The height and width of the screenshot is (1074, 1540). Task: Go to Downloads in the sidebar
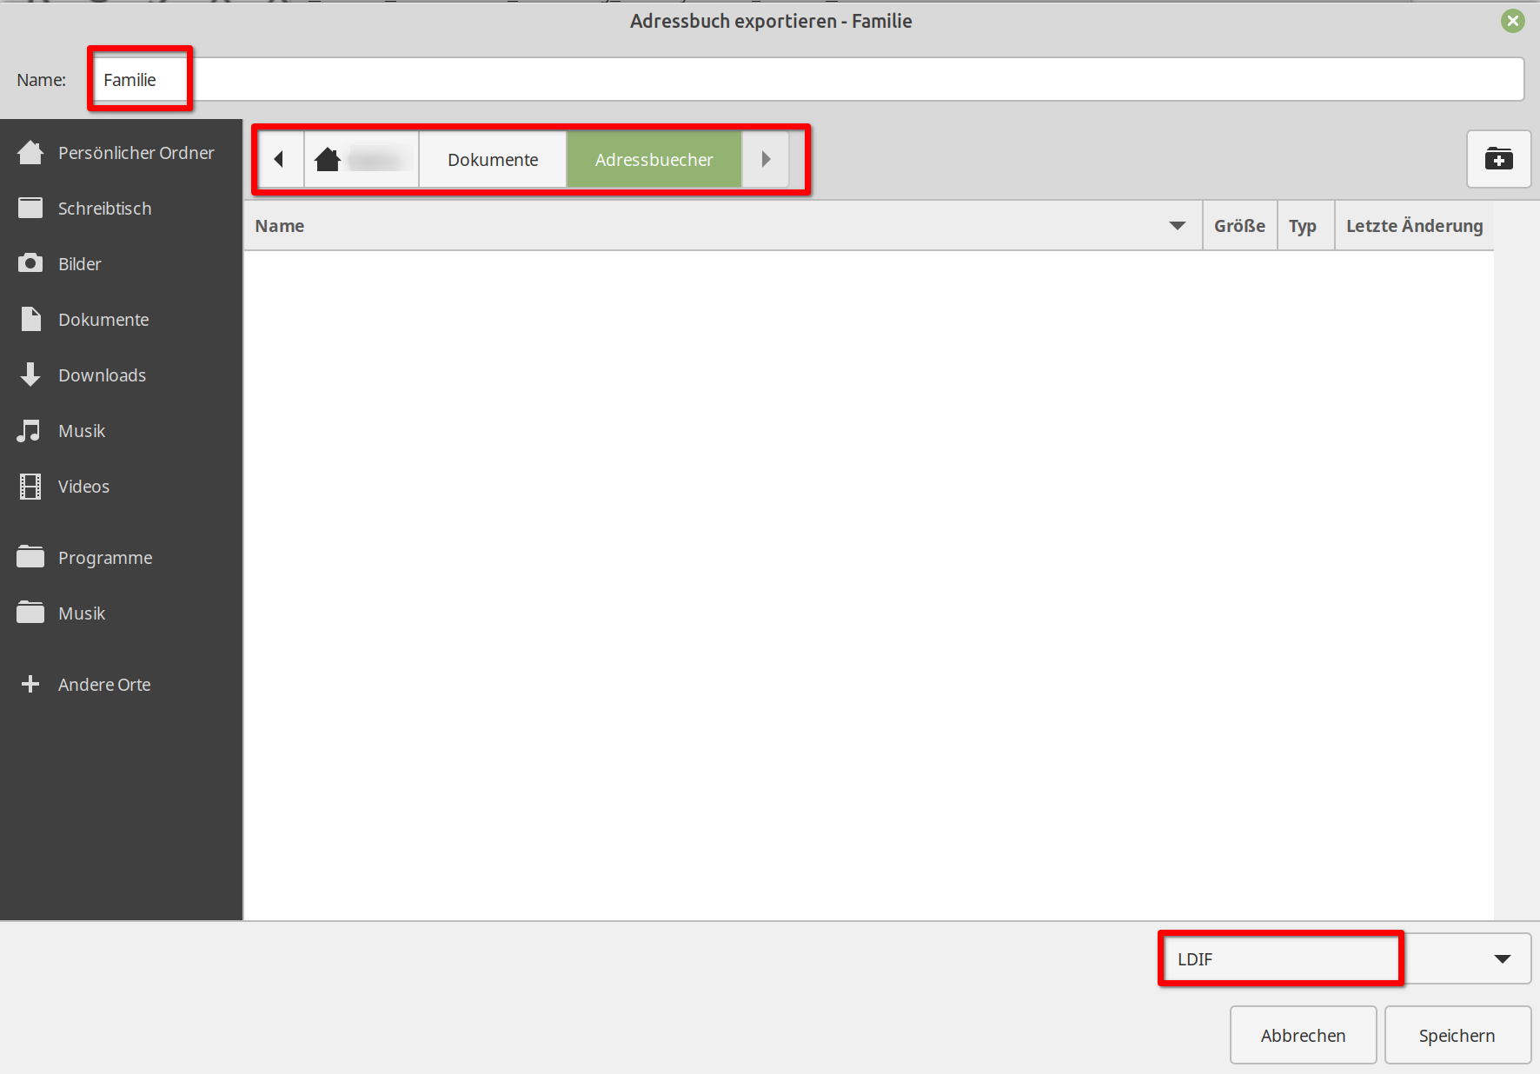102,375
